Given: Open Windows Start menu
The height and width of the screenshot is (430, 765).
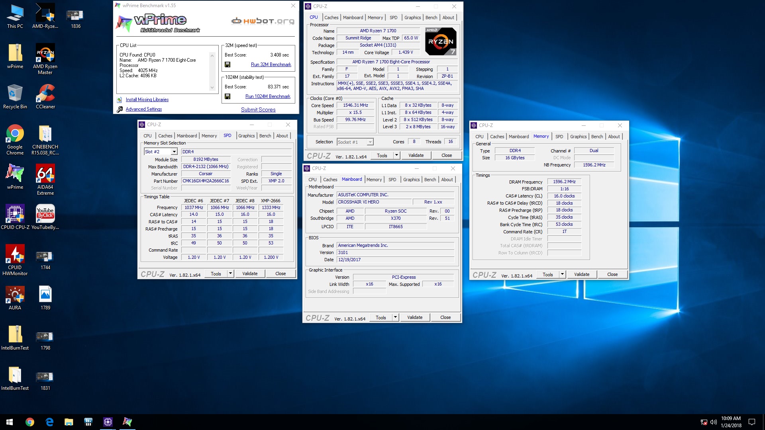Looking at the screenshot, I should click(10, 422).
